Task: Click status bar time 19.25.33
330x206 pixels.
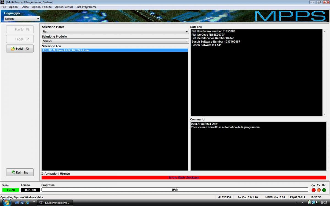Action: [x=316, y=197]
